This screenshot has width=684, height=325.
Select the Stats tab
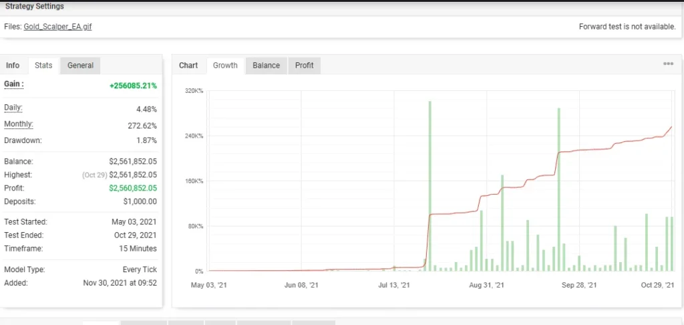pyautogui.click(x=43, y=66)
